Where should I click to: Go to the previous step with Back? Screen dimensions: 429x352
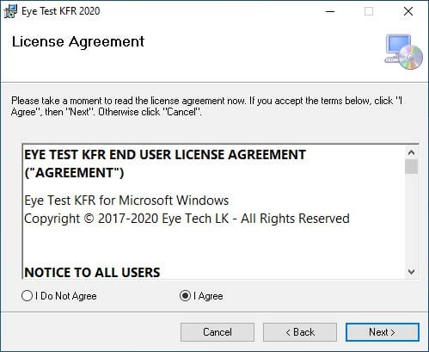coord(300,332)
